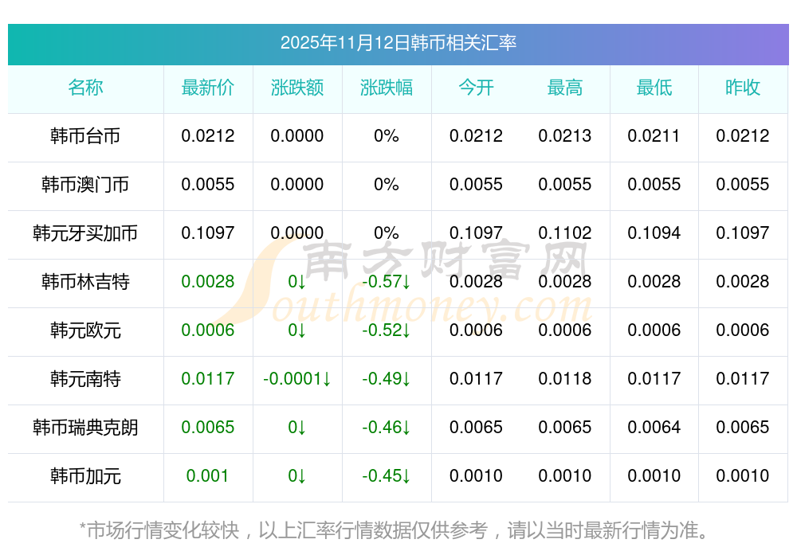Click the table title 2025年11月12日韩币相关汇率

coord(398,43)
